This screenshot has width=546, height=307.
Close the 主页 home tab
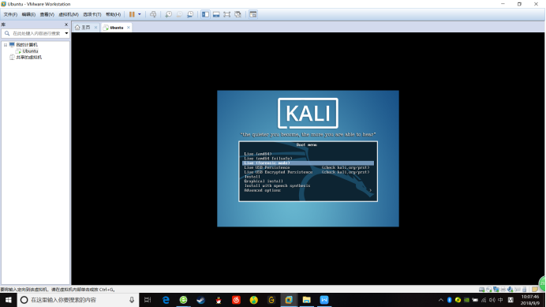click(x=95, y=27)
